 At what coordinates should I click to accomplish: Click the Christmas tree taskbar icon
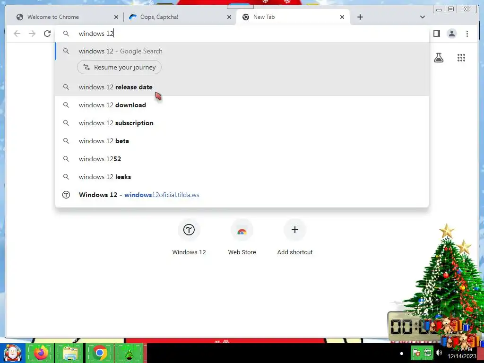click(129, 353)
